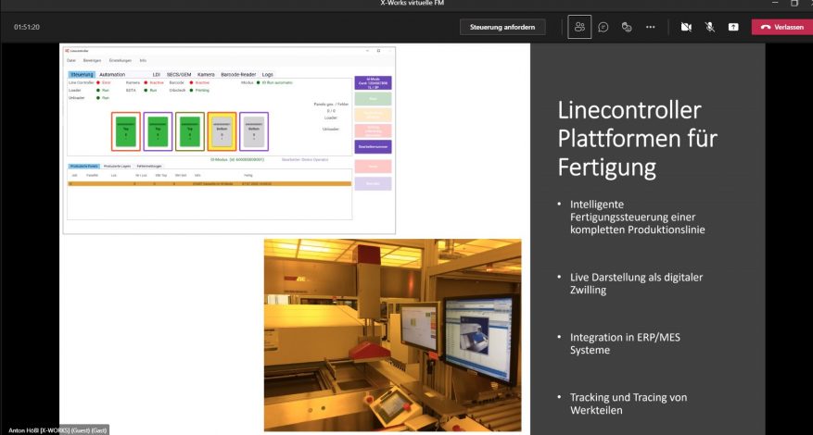Minimize the Teams meeting window

click(776, 3)
